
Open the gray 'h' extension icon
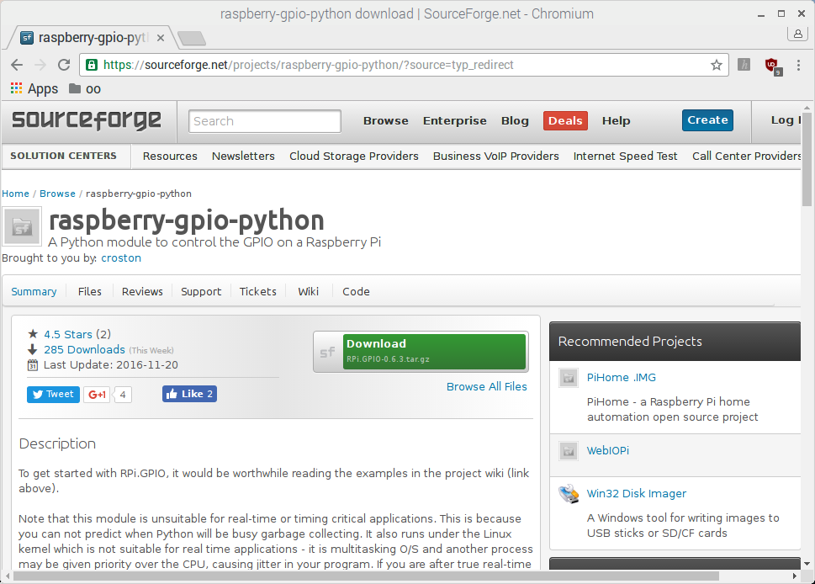pyautogui.click(x=744, y=65)
